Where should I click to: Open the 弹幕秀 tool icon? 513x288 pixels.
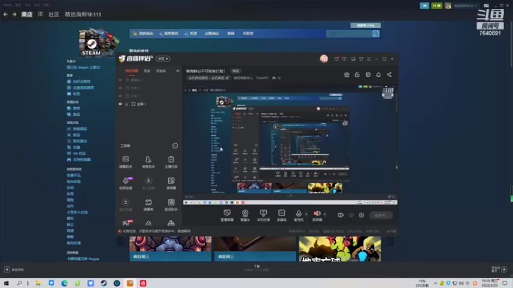click(x=148, y=205)
